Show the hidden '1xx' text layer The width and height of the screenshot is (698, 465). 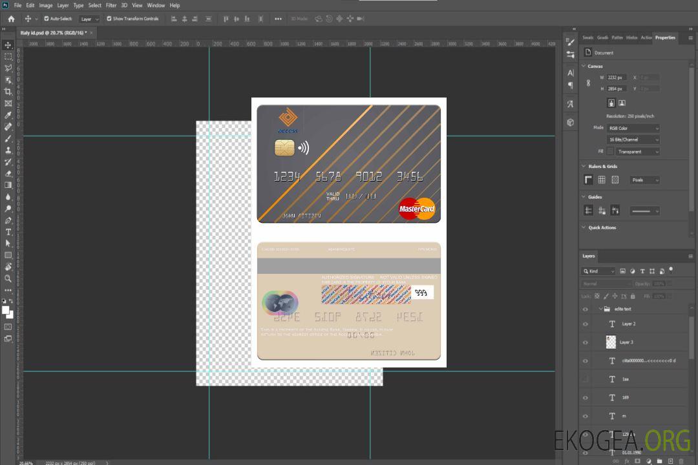point(586,379)
